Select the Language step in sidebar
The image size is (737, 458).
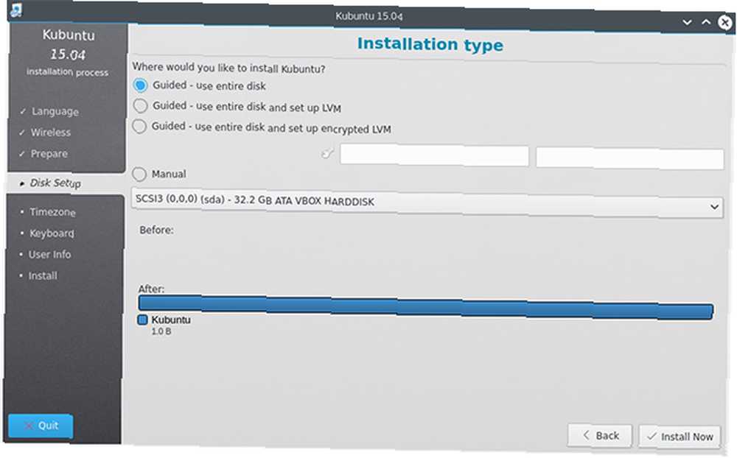55,111
